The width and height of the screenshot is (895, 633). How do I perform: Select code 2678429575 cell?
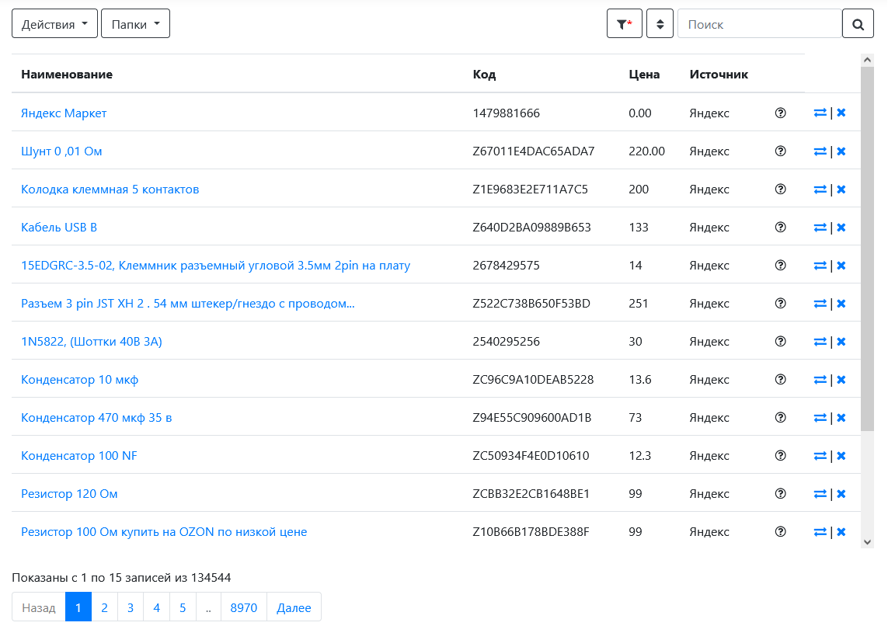pos(507,266)
